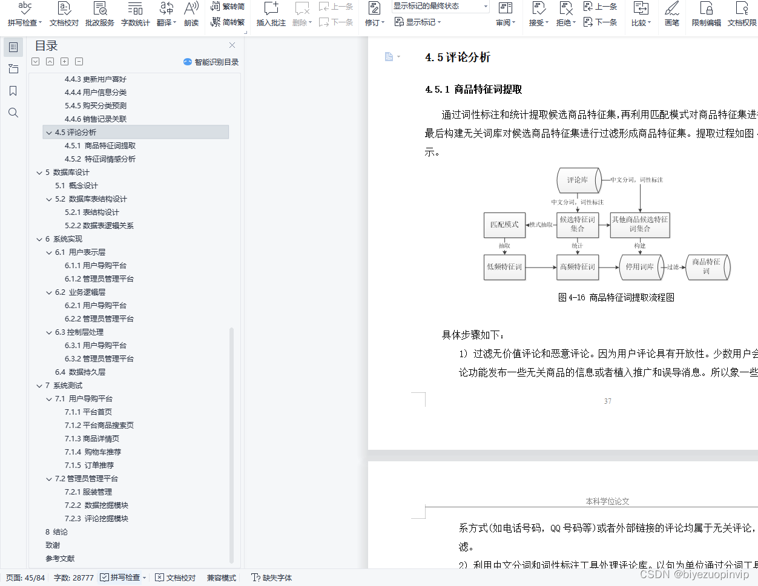This screenshot has height=586, width=758.
Task: Collapse the 7.2 管理员管理平台 node
Action: point(49,479)
